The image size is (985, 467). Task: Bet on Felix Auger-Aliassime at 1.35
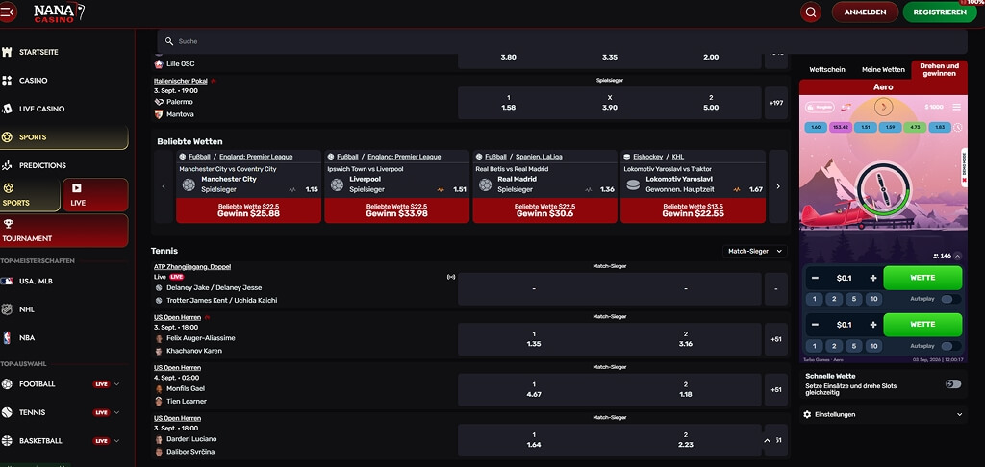click(534, 339)
